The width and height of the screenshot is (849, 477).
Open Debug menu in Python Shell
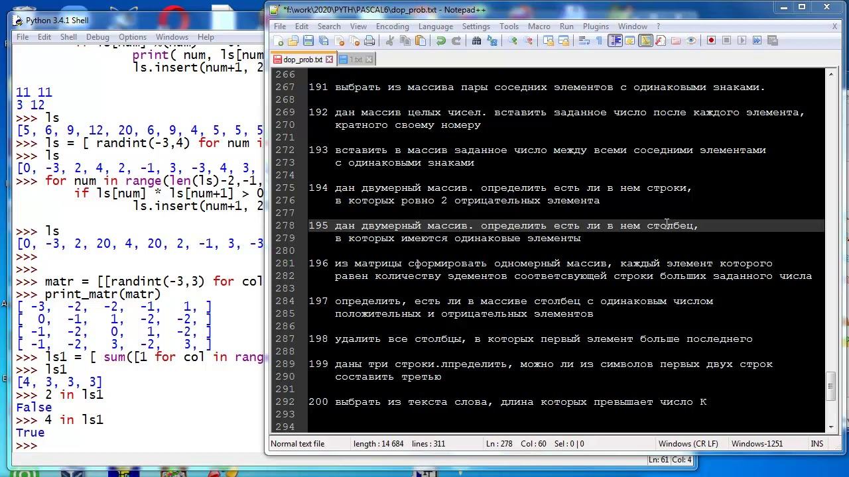click(98, 37)
